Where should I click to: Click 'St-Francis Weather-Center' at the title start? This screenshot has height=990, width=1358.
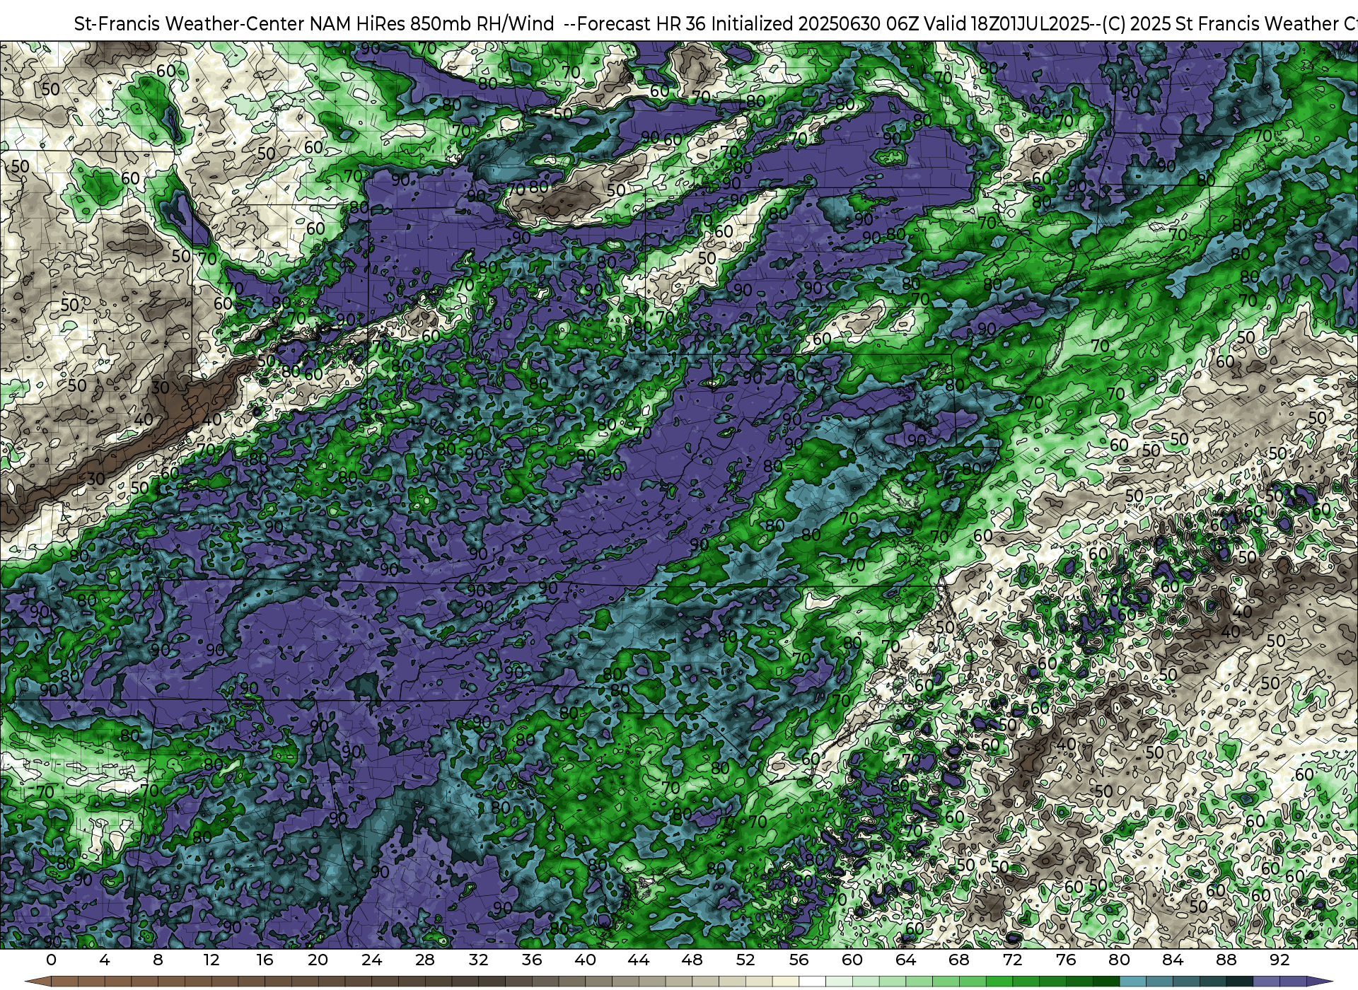190,24
